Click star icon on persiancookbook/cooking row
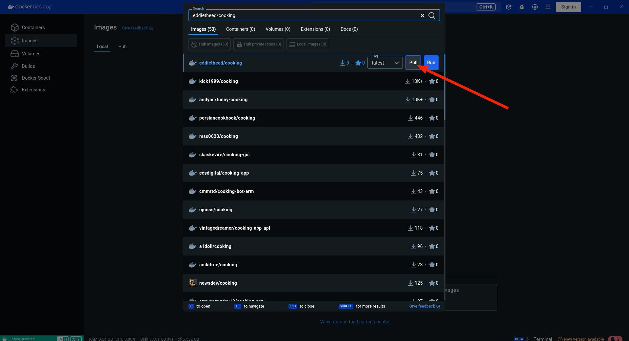 tap(432, 118)
